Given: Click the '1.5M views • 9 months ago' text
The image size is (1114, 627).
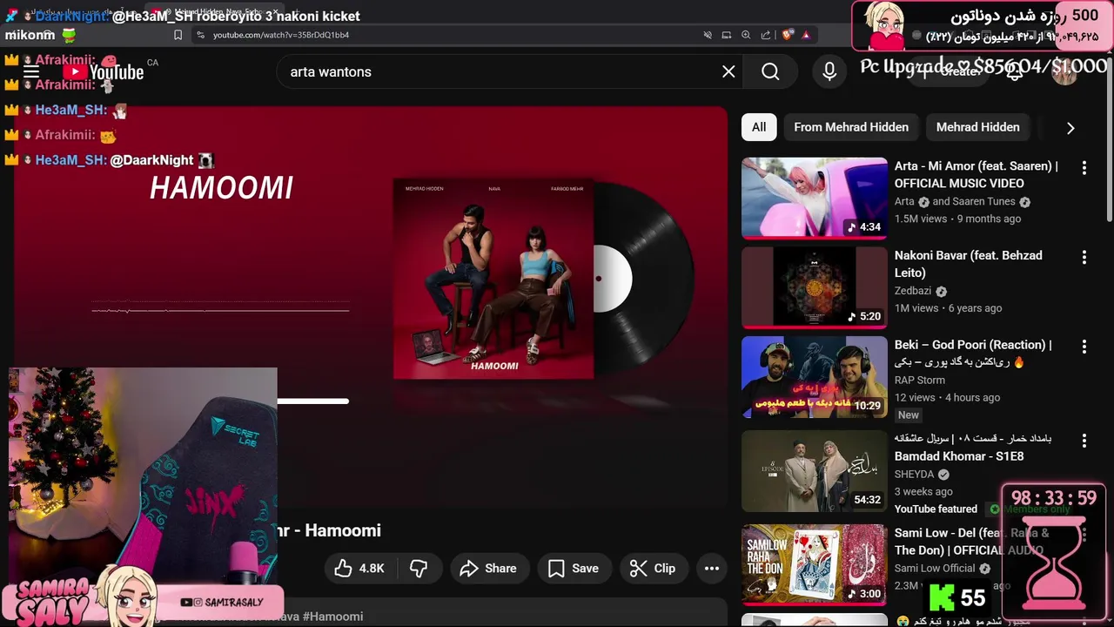Looking at the screenshot, I should tap(958, 219).
